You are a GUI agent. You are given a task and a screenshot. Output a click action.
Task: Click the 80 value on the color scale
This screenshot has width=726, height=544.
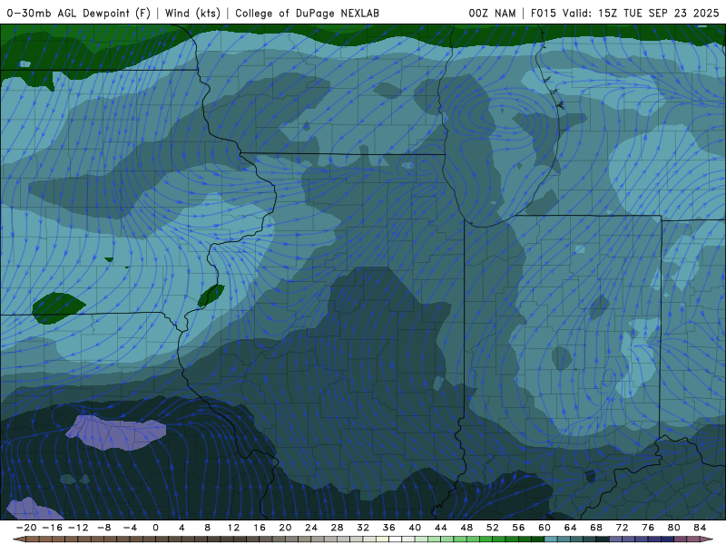674,528
